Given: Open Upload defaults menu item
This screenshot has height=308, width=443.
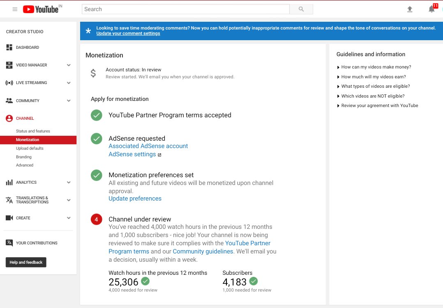Looking at the screenshot, I should (30, 148).
